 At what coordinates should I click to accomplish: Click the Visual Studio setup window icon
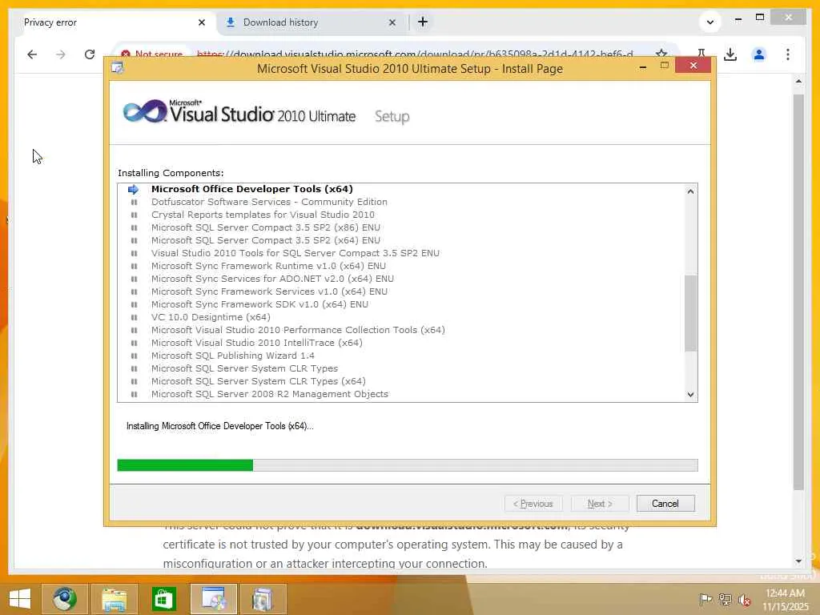(118, 68)
